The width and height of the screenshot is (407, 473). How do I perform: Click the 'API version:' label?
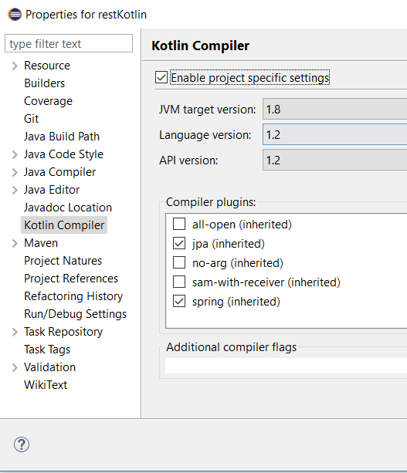(188, 160)
